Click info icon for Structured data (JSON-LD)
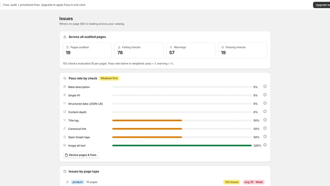Viewport: 330px width, 186px height. pyautogui.click(x=265, y=103)
